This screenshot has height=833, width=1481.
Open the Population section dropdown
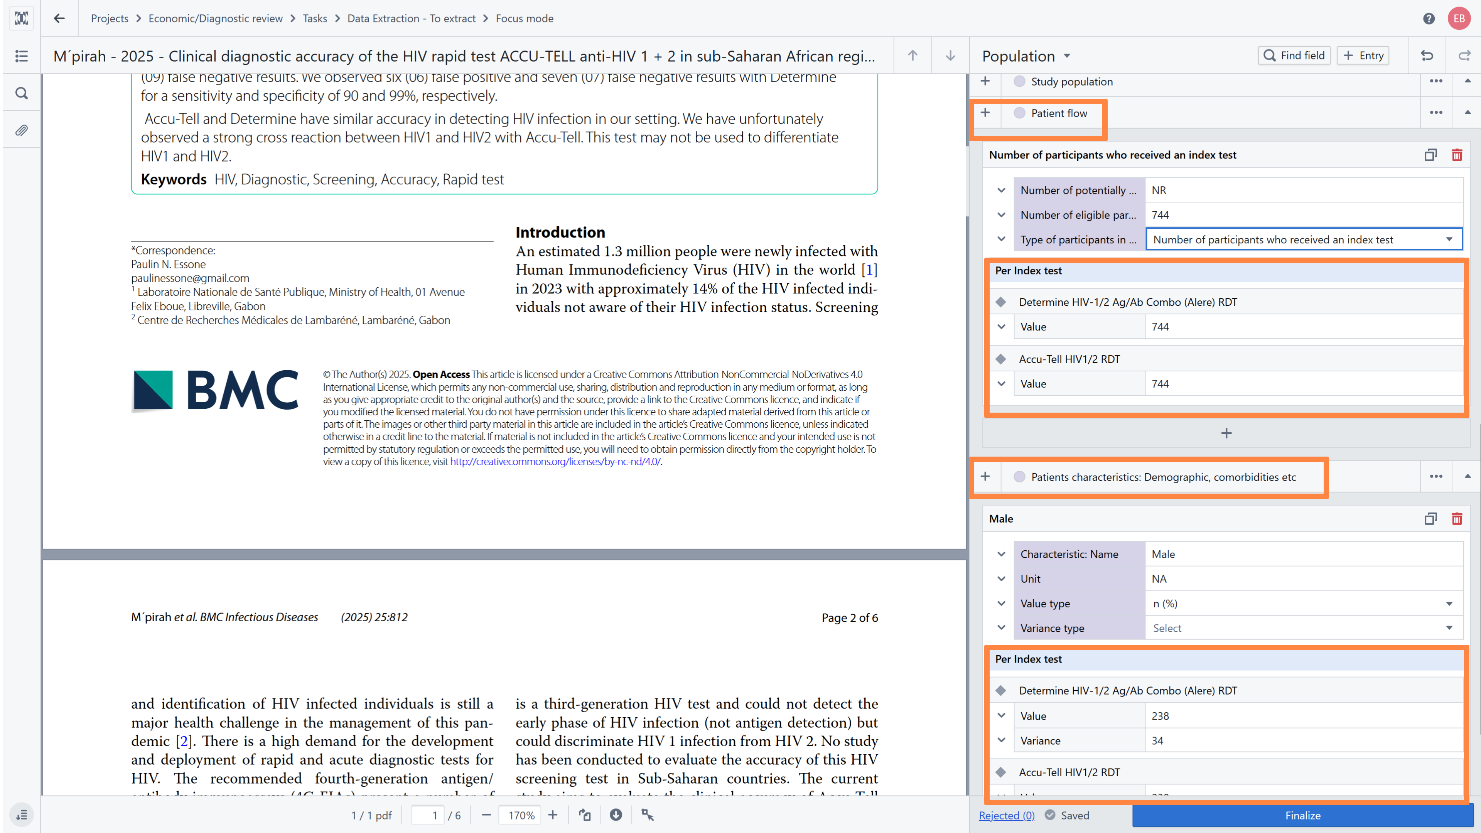(1026, 56)
